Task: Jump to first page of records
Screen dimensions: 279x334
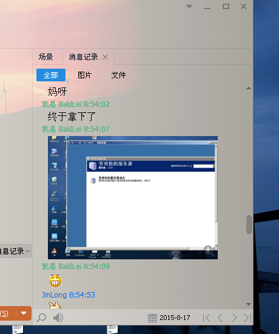Action: point(206,318)
